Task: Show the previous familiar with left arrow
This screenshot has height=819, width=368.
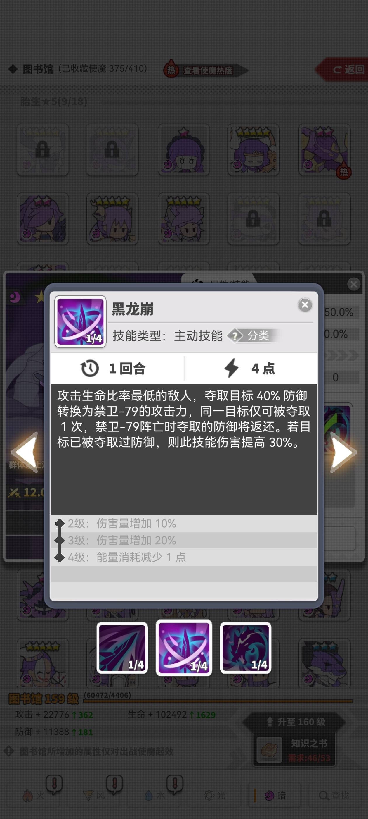Action: tap(25, 452)
